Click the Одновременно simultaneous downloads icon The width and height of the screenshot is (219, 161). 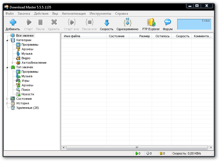[127, 23]
